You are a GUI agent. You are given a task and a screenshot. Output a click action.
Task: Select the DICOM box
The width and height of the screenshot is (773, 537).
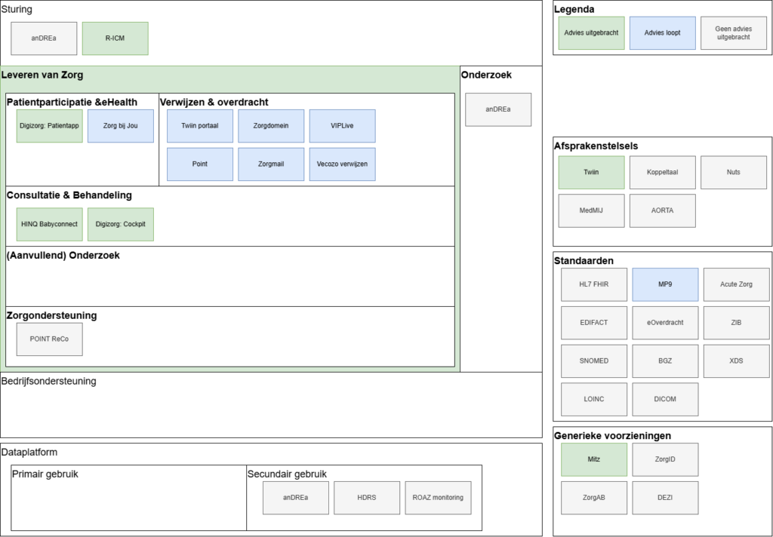665,399
